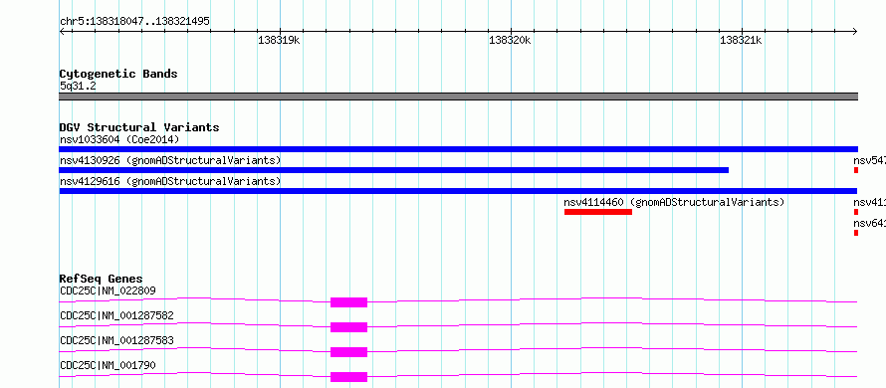Screen dimensions: 886x388
Task: Select the gray 5q31.2 cytogenetic band bar
Action: click(458, 97)
